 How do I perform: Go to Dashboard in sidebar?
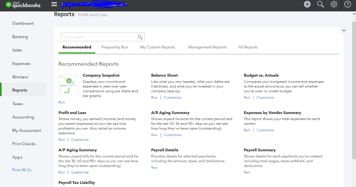(x=23, y=23)
